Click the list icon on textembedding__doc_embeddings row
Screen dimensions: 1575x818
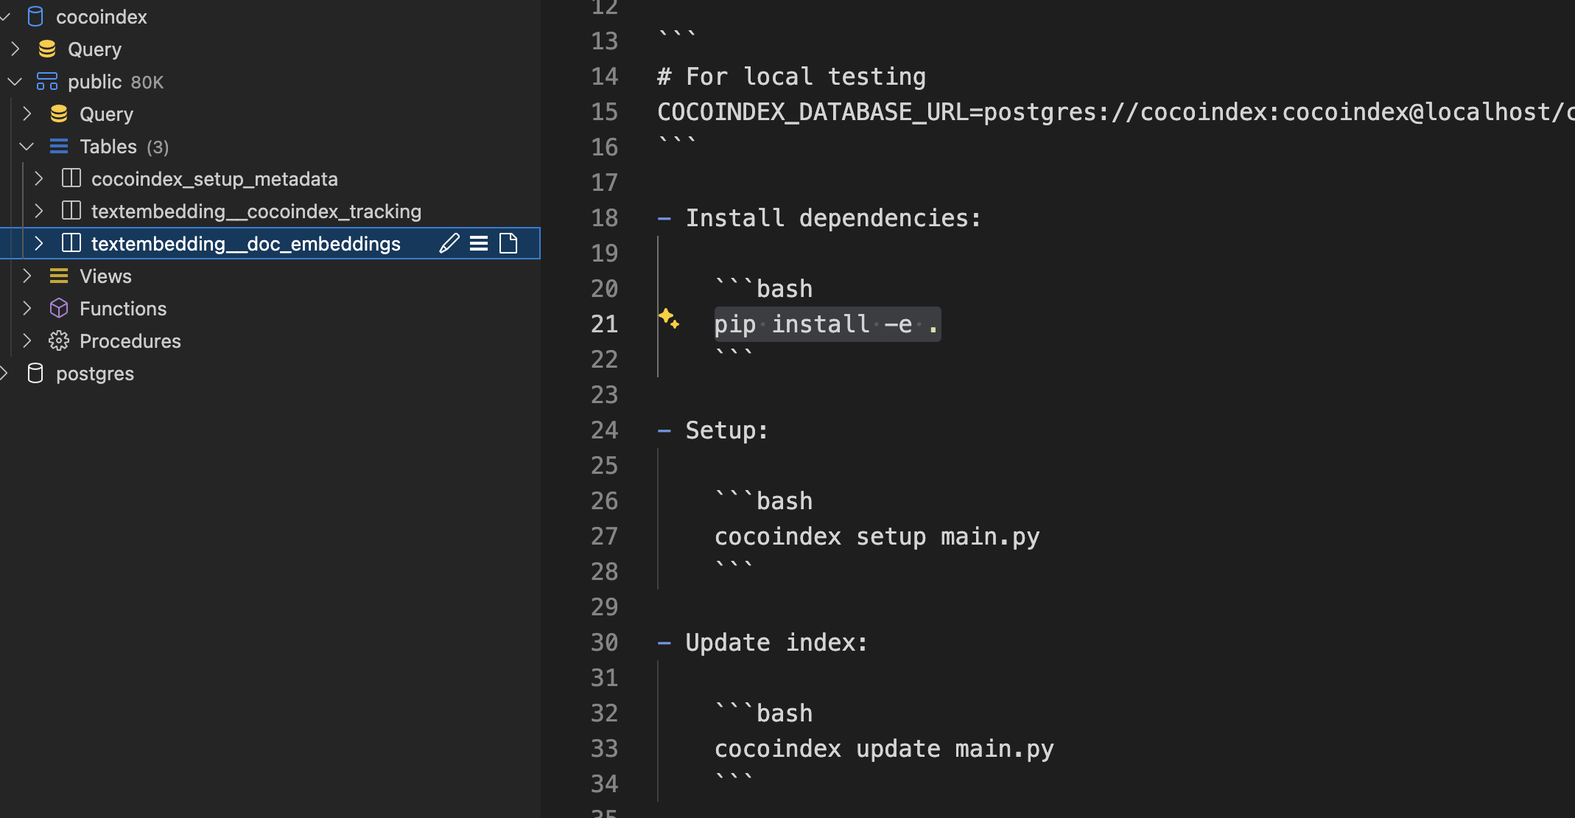479,243
